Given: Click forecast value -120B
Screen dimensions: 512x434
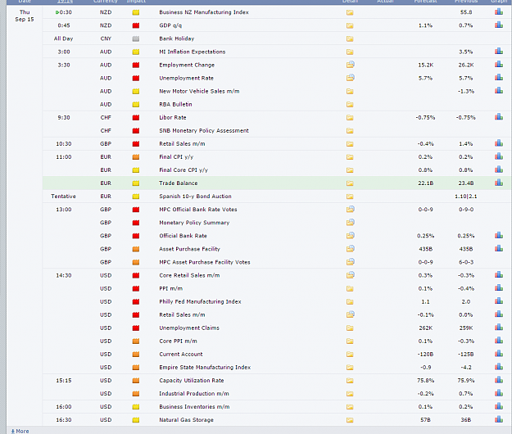Looking at the screenshot, I should 426,354.
